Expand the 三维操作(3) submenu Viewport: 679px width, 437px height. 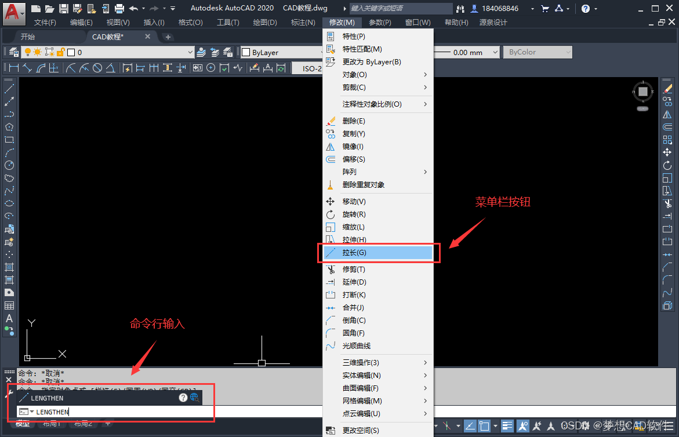click(x=378, y=363)
